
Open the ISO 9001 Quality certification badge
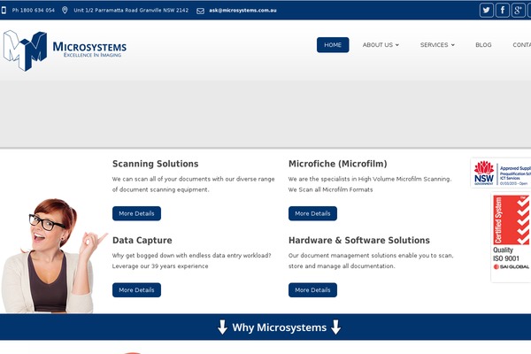[x=511, y=237]
